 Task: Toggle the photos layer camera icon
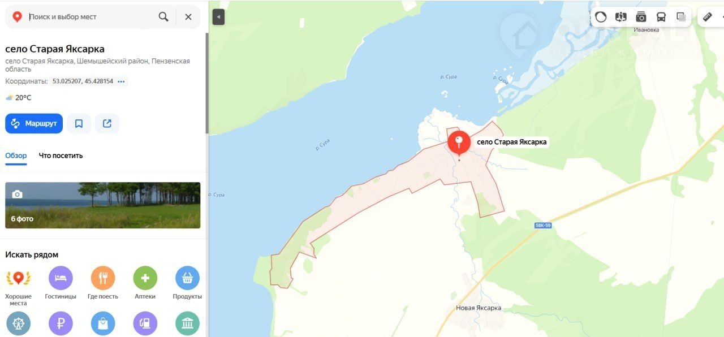pos(641,17)
